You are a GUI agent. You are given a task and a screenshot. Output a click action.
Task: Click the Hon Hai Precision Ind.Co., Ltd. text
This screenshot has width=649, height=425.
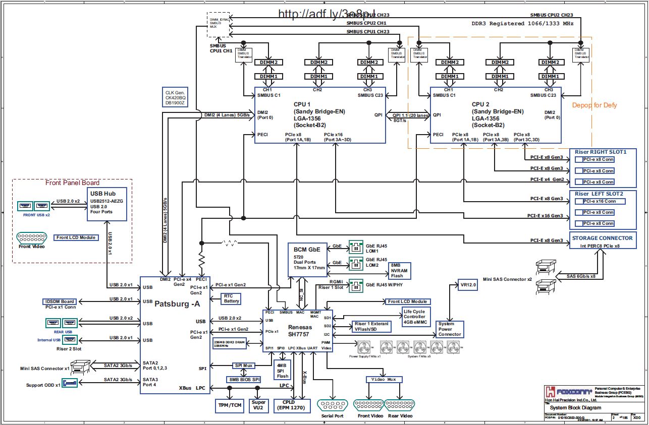point(571,400)
